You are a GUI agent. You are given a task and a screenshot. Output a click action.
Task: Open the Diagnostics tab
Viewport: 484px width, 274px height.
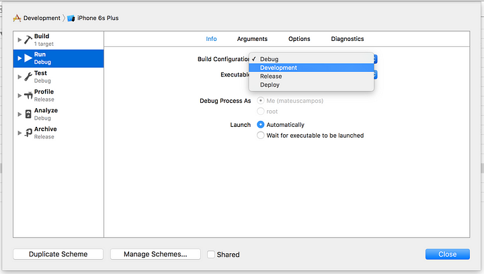(x=348, y=39)
